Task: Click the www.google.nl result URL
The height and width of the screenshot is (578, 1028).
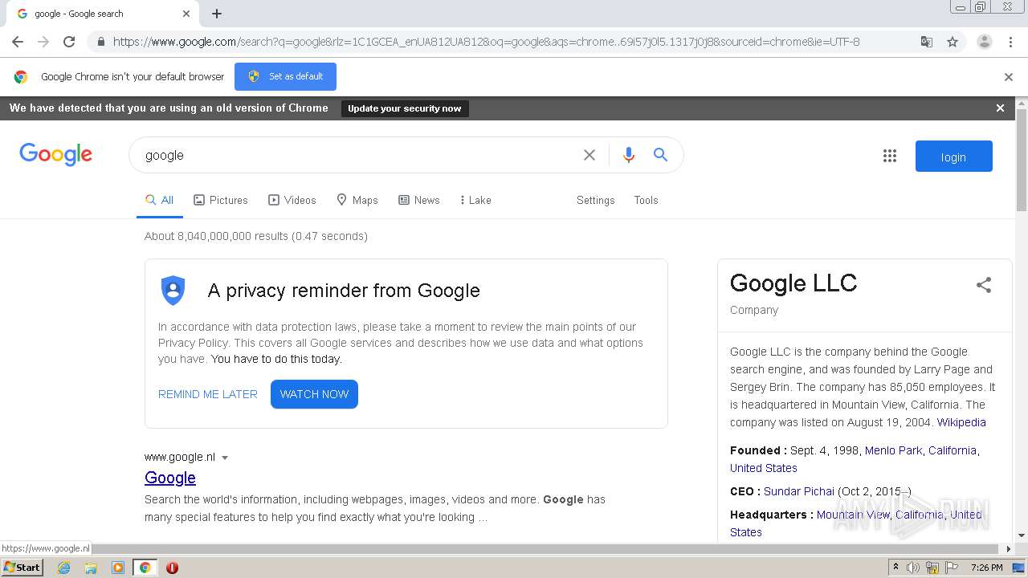Action: click(180, 457)
